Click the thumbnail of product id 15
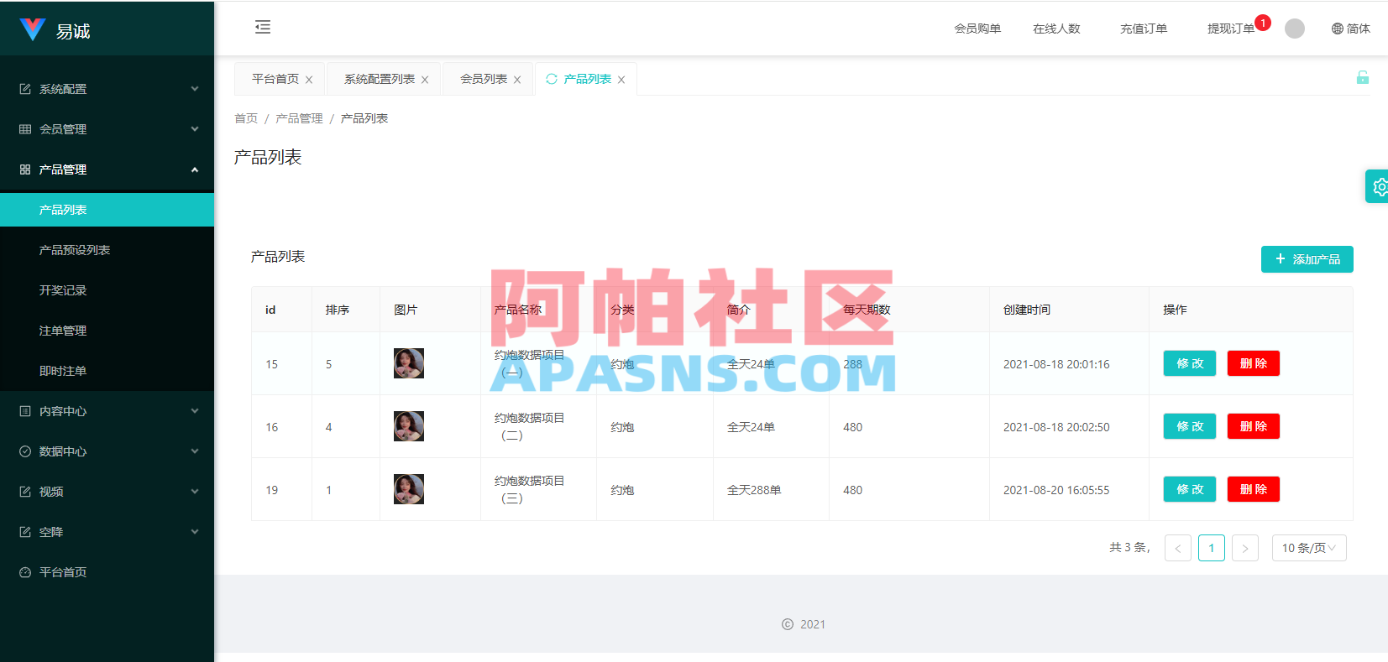 [x=409, y=363]
